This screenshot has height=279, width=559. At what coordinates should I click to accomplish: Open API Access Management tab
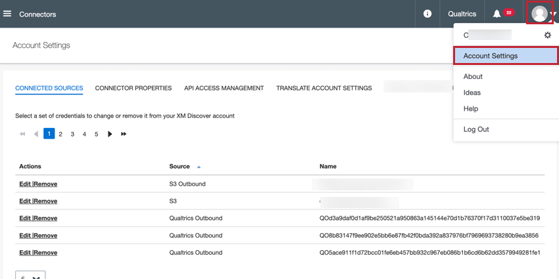(224, 88)
